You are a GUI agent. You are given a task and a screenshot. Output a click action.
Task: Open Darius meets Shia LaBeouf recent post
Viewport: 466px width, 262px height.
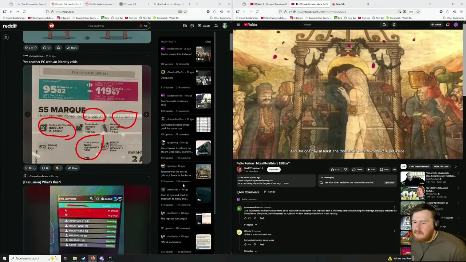point(176,54)
